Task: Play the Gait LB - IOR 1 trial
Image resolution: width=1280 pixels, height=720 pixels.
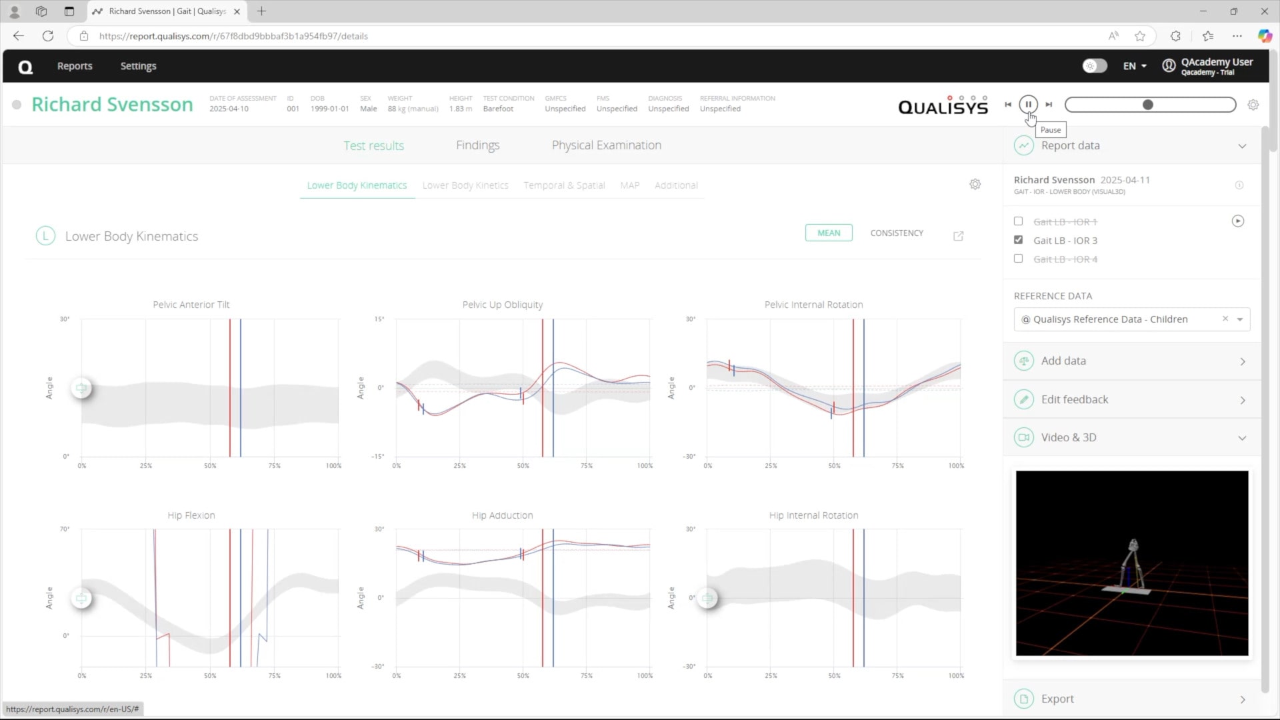Action: coord(1237,221)
